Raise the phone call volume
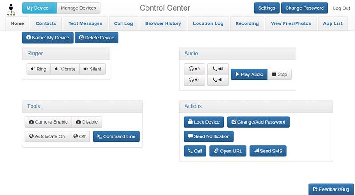The image size is (355, 195). (218, 69)
